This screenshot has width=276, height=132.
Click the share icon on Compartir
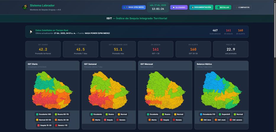point(237,7)
